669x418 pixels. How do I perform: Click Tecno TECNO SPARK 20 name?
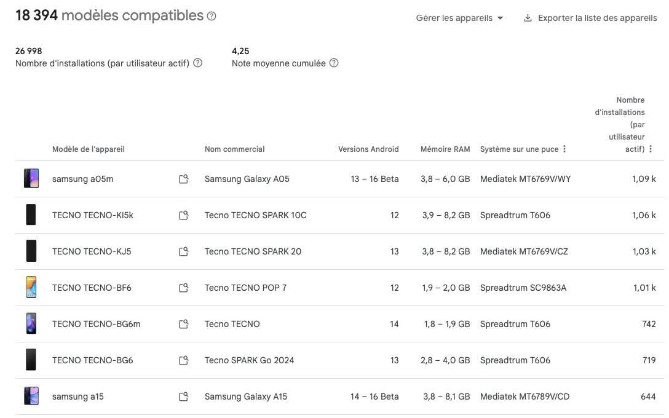(253, 251)
